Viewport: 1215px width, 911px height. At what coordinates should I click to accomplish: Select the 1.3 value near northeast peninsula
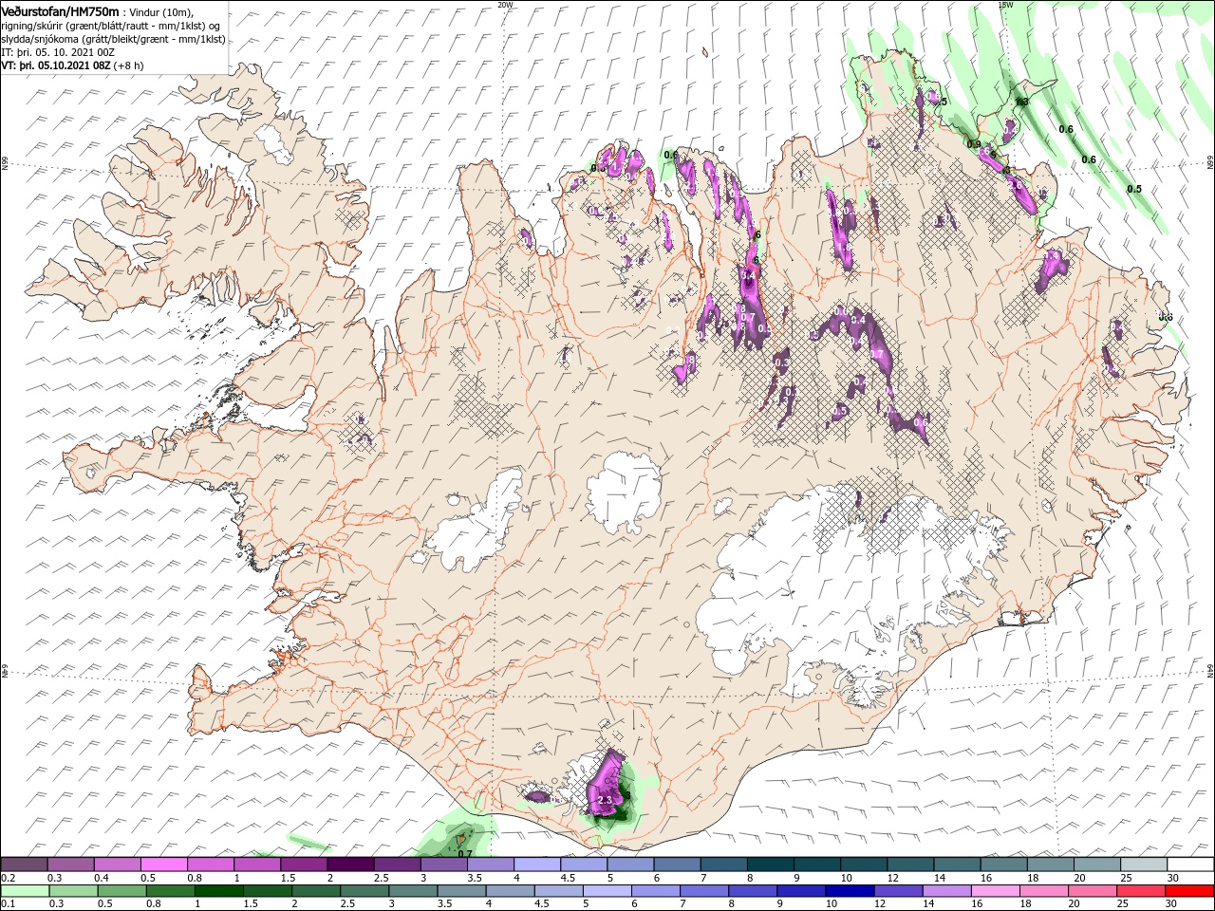1022,102
